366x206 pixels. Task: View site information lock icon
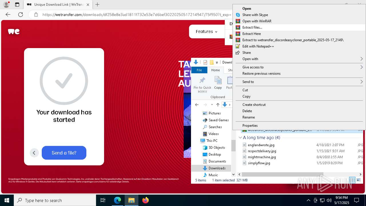coord(36,15)
